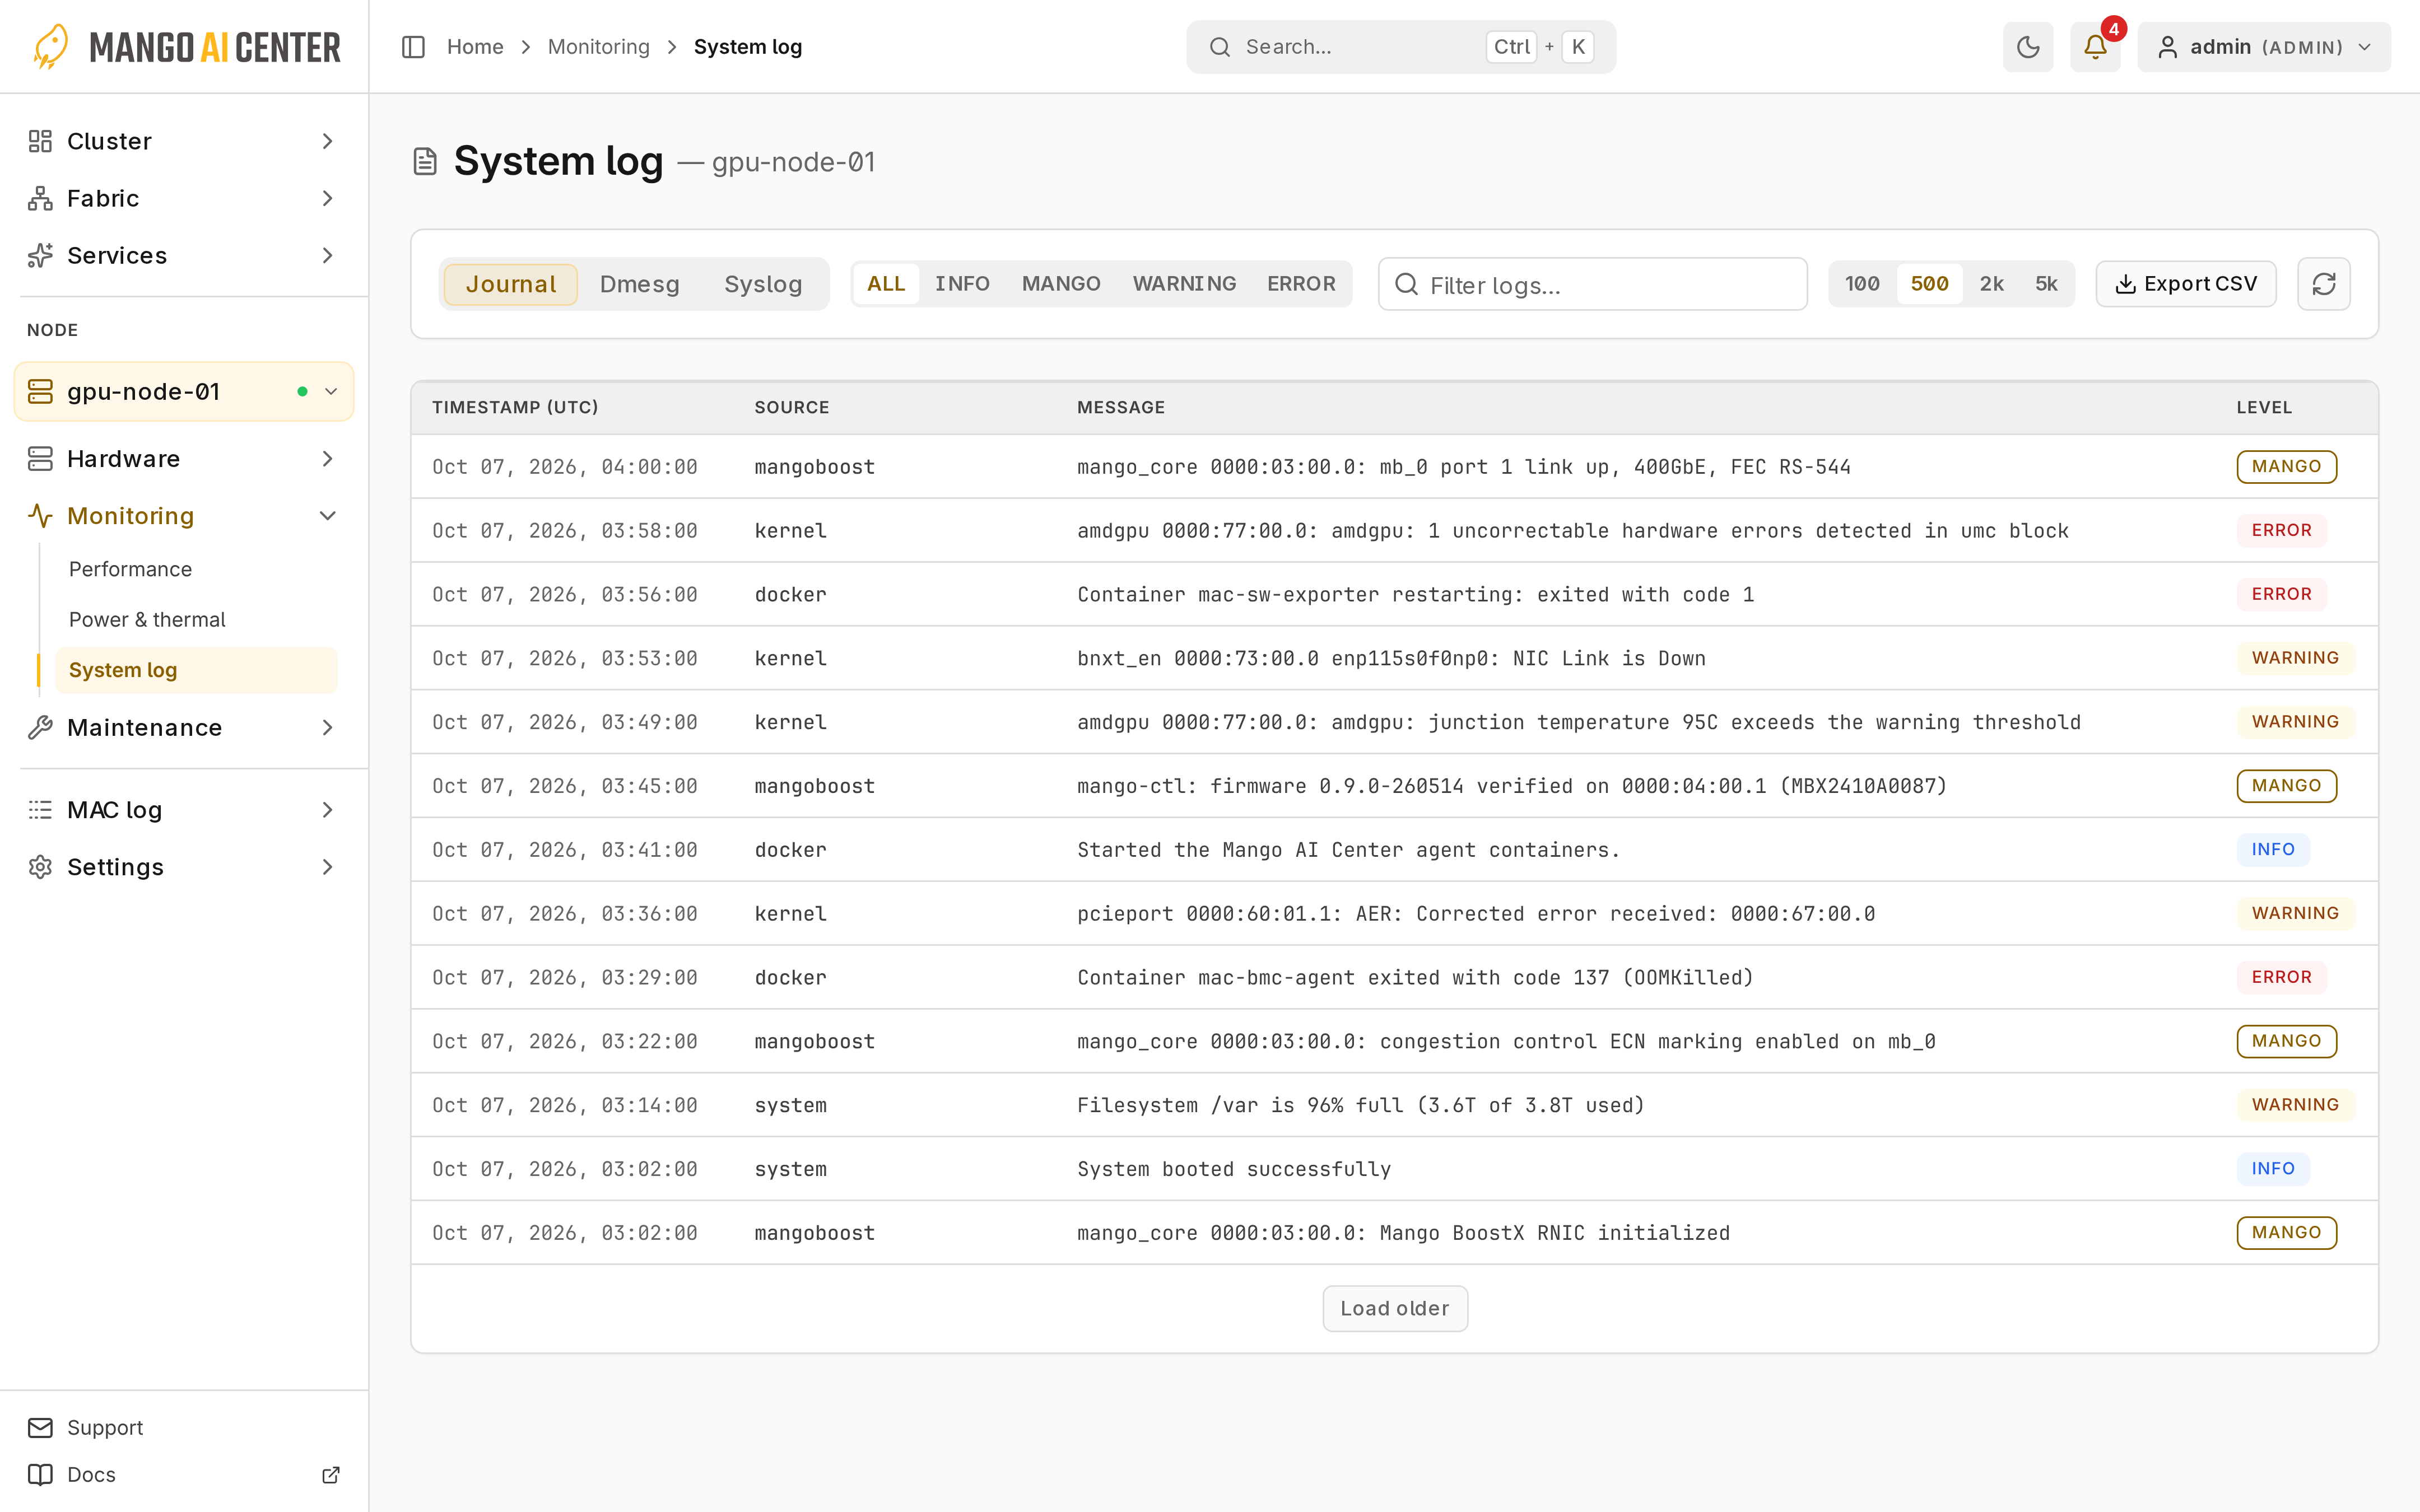The height and width of the screenshot is (1512, 2420).
Task: Click the Filter logs magnifier icon
Action: [1406, 284]
